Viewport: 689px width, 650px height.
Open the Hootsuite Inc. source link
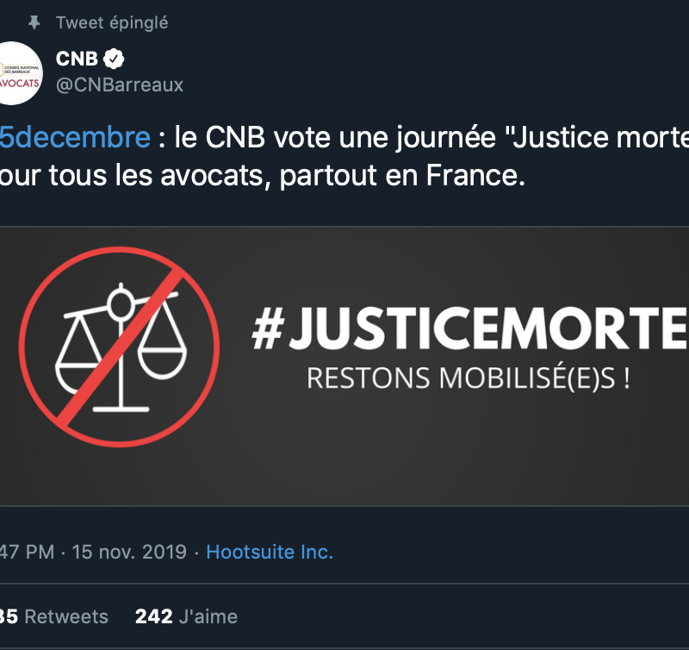click(270, 552)
